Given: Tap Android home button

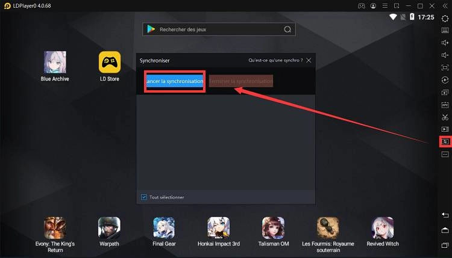Looking at the screenshot, I should click(445, 230).
